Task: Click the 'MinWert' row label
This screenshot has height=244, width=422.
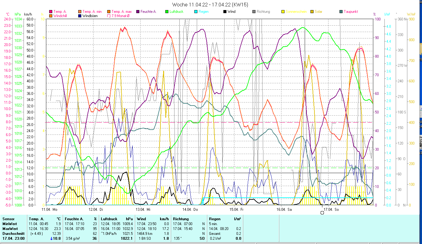Action: 9,224
